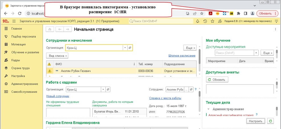Open the Кадры section
The image size is (281, 129).
[16, 60]
